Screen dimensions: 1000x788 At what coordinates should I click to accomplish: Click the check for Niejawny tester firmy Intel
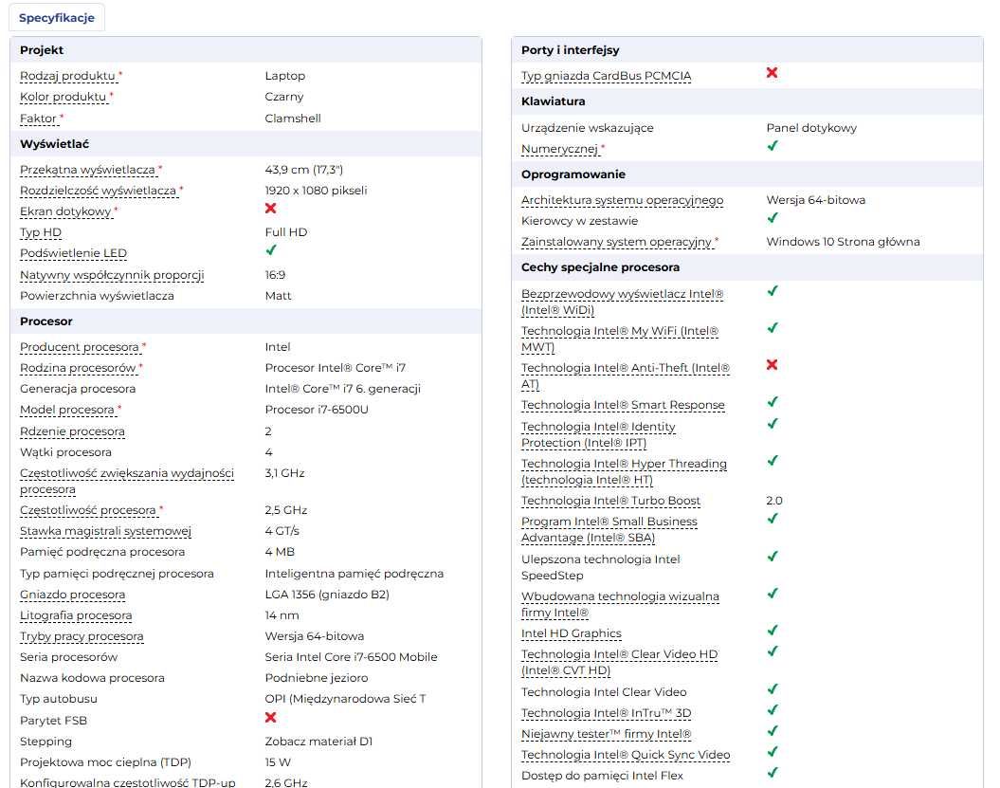773,730
